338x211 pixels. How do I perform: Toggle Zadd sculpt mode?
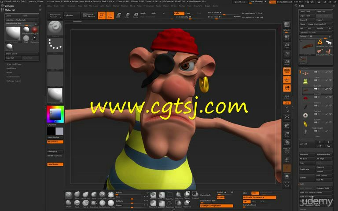179,13
